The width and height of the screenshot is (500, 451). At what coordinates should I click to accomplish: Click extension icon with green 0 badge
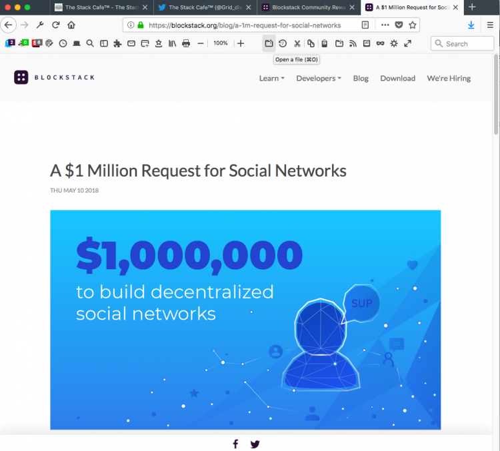tap(23, 43)
